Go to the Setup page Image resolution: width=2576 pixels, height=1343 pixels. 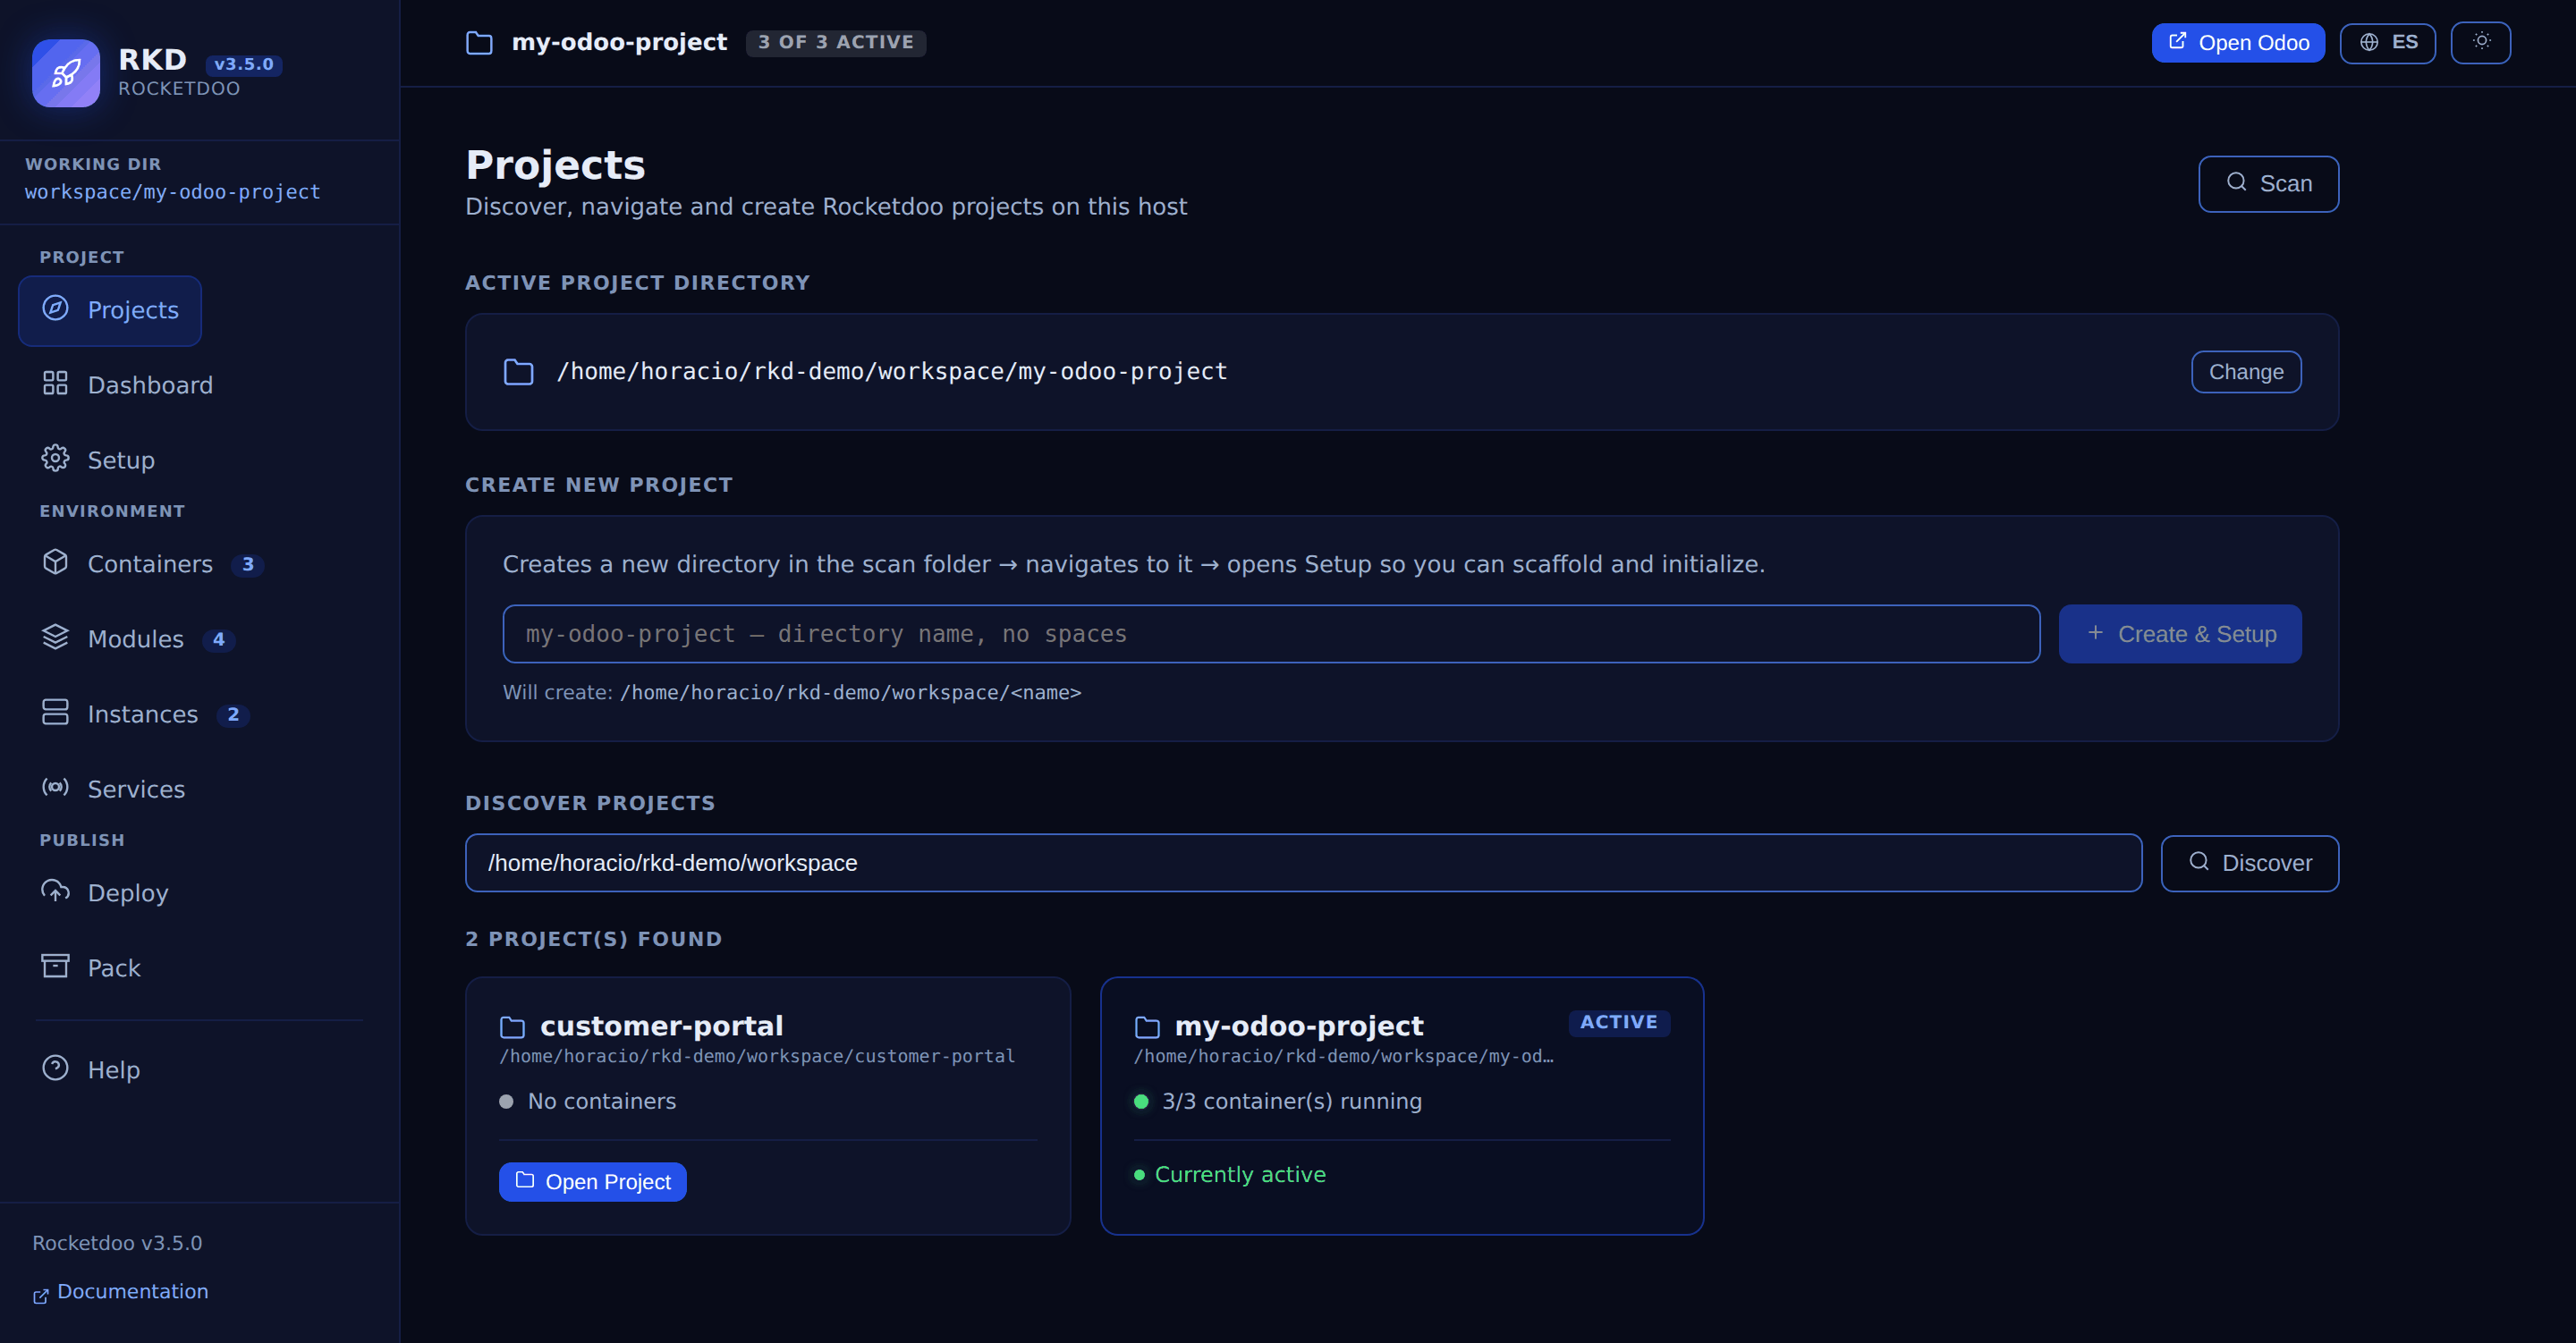(98, 460)
